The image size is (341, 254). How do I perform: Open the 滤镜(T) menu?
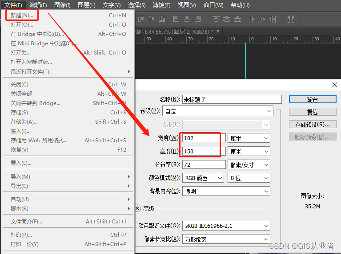coord(161,5)
